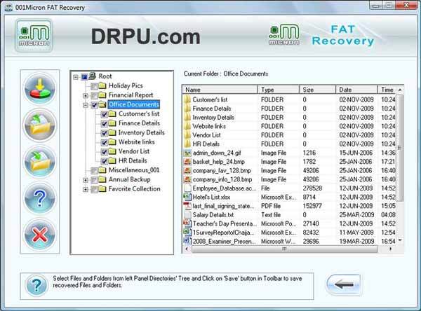Screen dimensions: 421x311
Task: Sort by the Name column header
Action: pyautogui.click(x=220, y=90)
